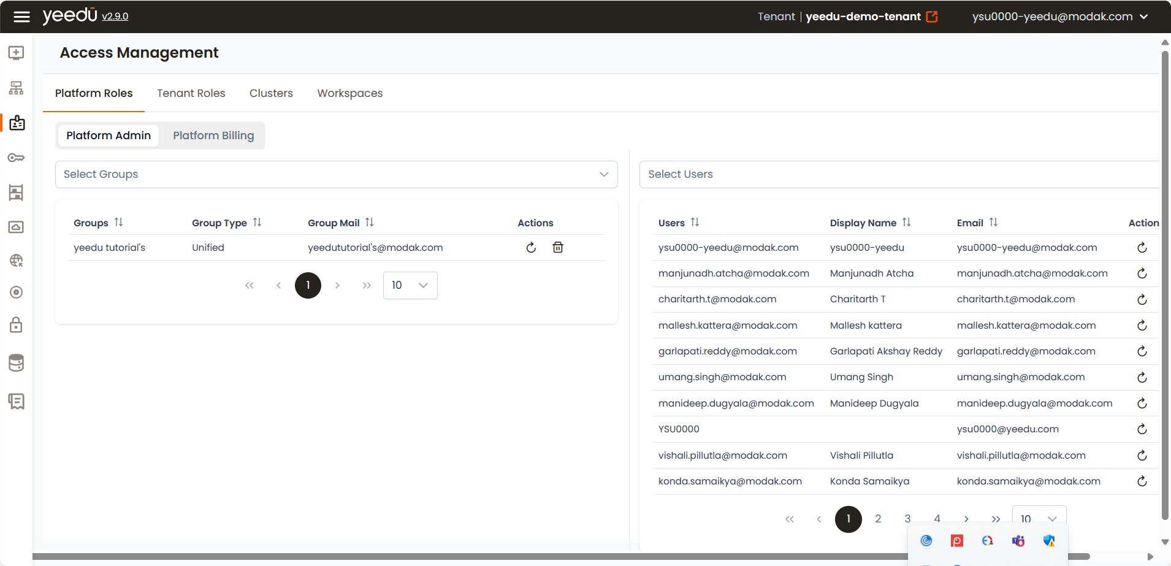Sort the Display Name column
This screenshot has height=566, width=1171.
[x=907, y=222]
